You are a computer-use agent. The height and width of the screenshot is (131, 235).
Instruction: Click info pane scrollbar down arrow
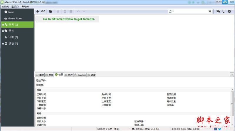[x=232, y=125]
